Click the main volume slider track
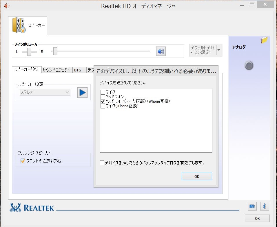Viewport: 277px width, 227px height. [x=101, y=51]
